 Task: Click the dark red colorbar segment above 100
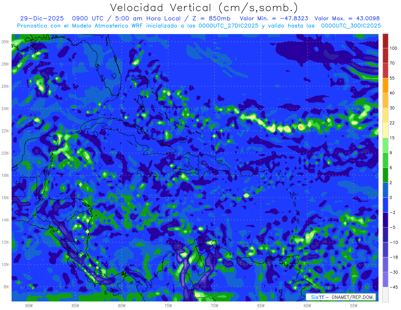pos(385,41)
